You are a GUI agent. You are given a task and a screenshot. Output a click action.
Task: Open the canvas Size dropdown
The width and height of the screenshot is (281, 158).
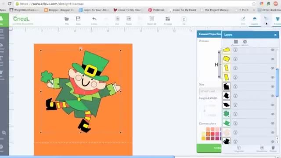click(210, 91)
